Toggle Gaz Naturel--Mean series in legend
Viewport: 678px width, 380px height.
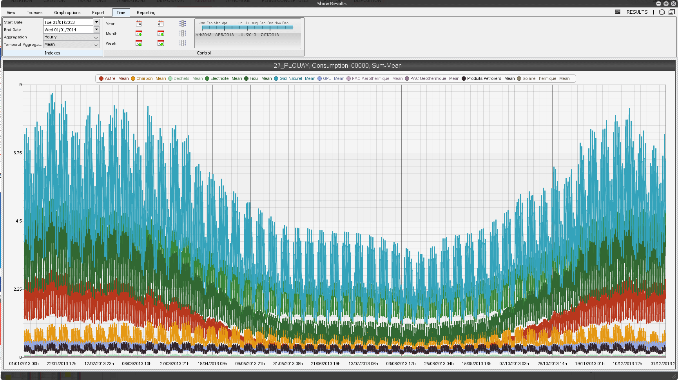pos(295,78)
